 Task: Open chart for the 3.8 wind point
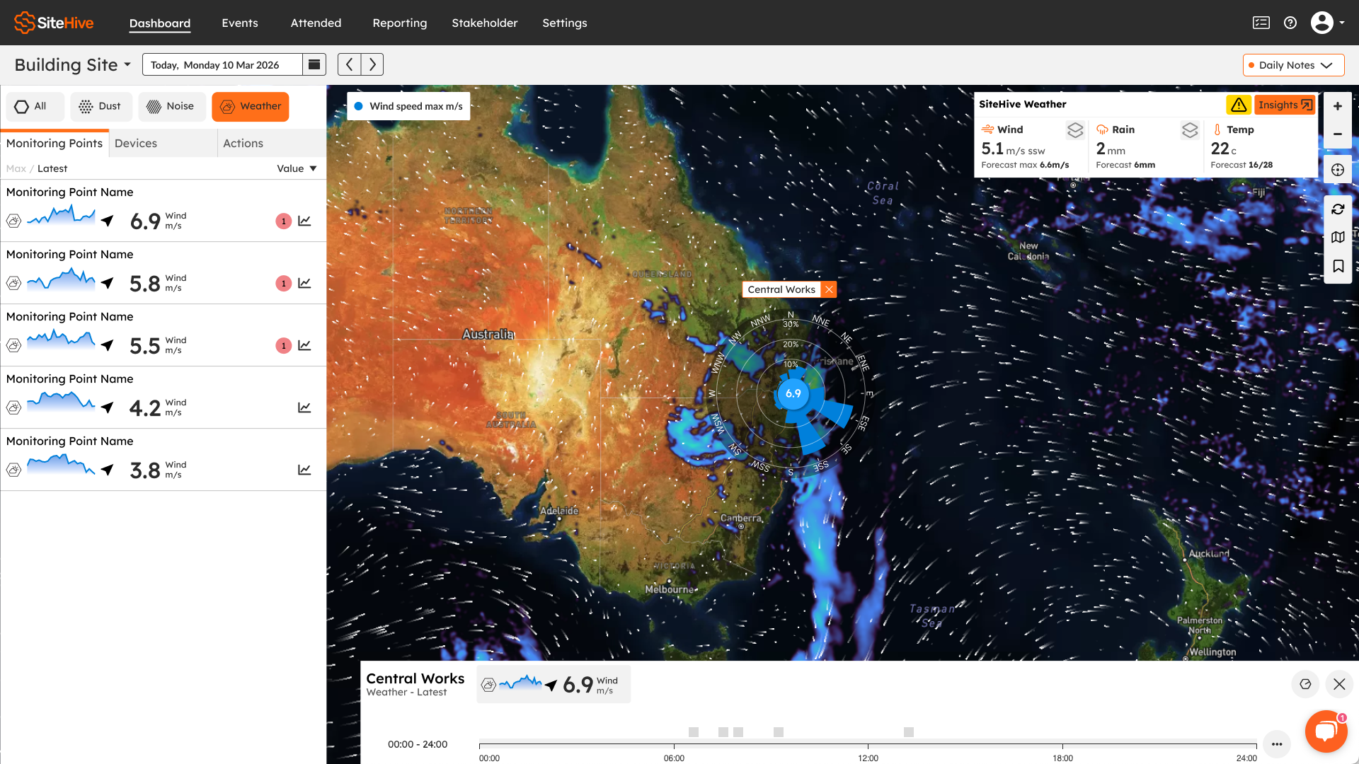[304, 470]
